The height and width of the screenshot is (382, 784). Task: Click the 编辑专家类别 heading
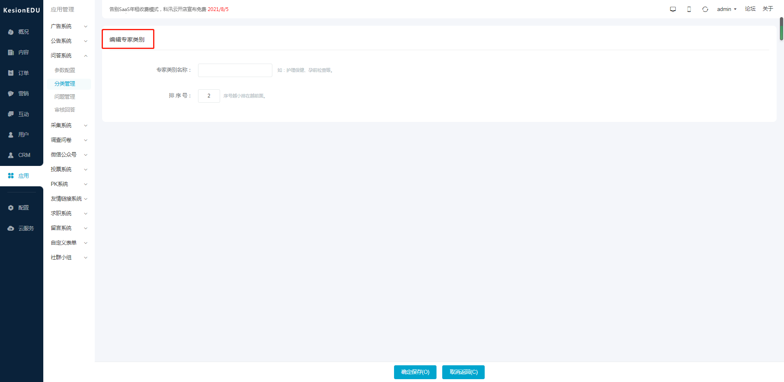[127, 40]
